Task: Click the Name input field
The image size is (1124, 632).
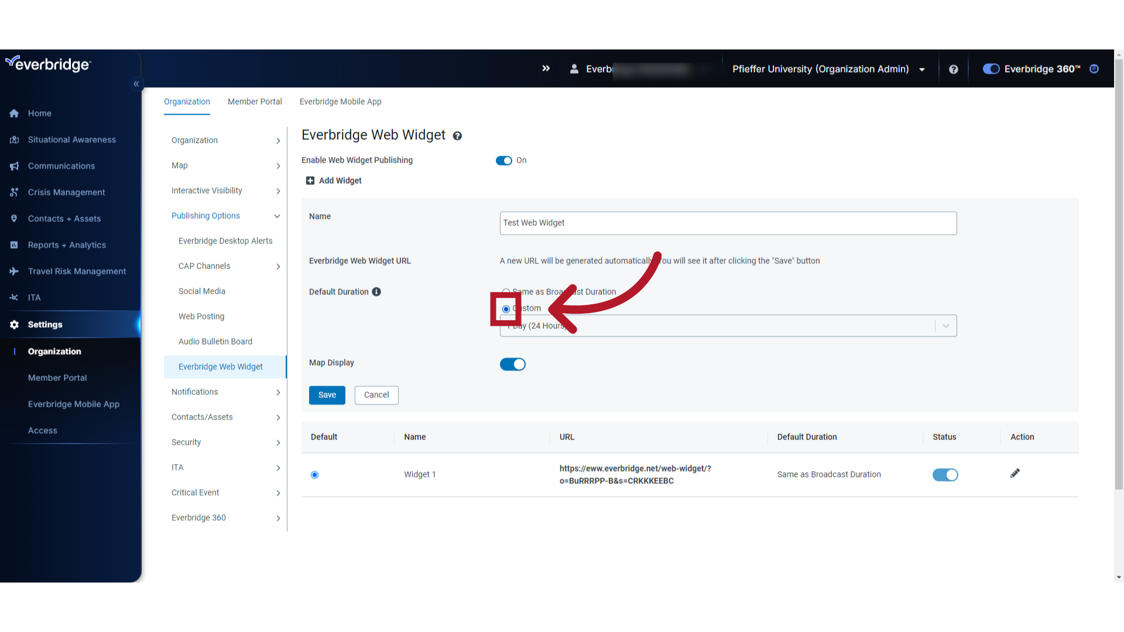Action: [727, 222]
